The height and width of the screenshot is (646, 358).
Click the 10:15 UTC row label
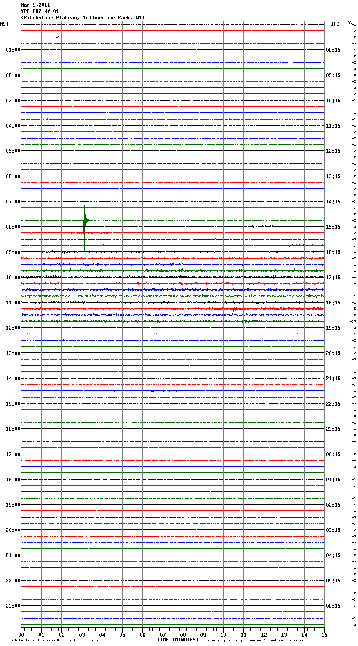333,101
